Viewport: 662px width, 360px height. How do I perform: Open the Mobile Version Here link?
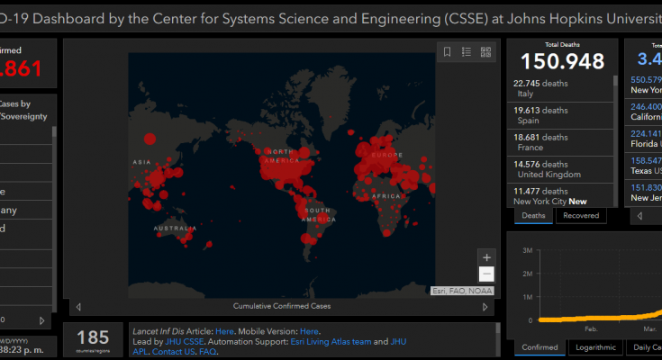[309, 331]
